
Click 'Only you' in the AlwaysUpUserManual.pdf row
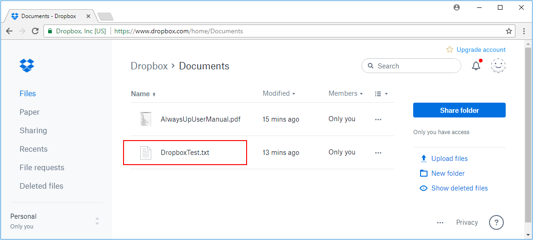pyautogui.click(x=342, y=119)
